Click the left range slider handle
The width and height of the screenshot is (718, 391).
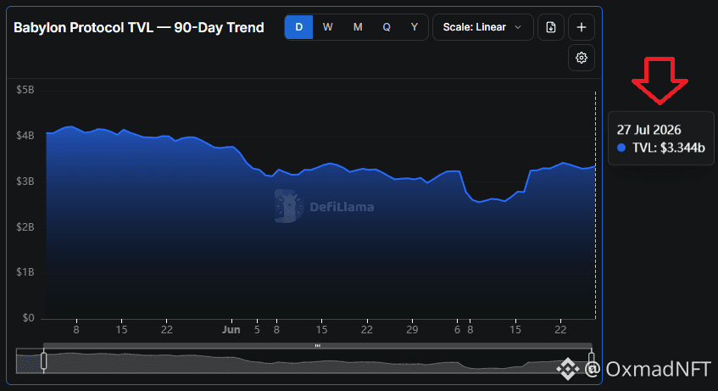coord(43,360)
